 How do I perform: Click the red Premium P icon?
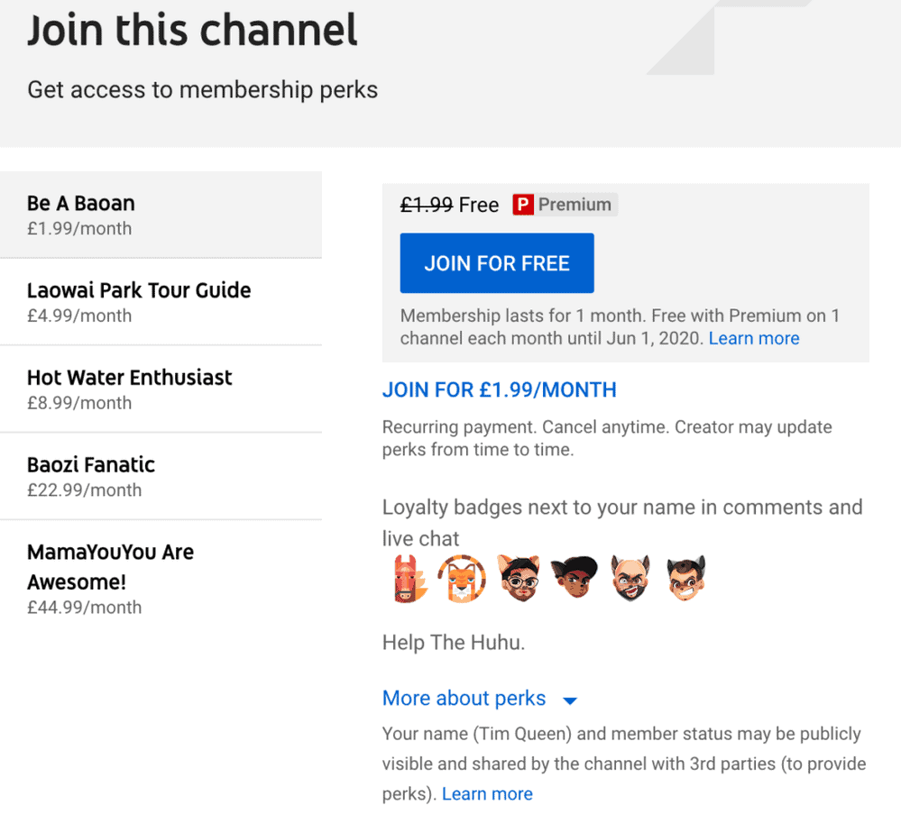(523, 205)
